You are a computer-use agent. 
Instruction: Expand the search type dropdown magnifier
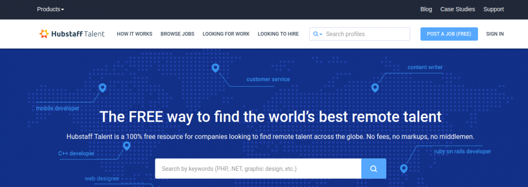point(318,34)
